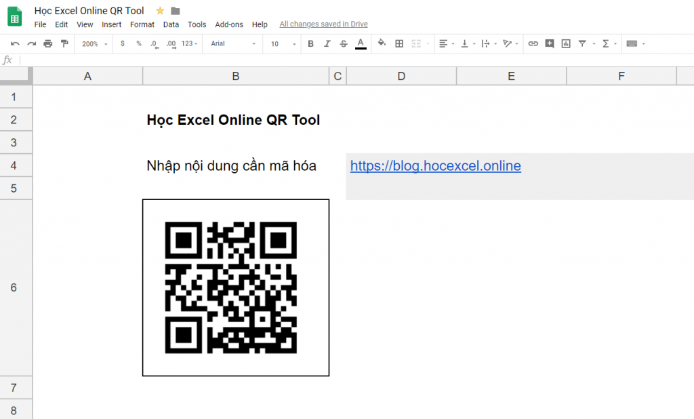Toggle strikethrough formatting
Viewport: 694px width, 419px height.
point(342,43)
